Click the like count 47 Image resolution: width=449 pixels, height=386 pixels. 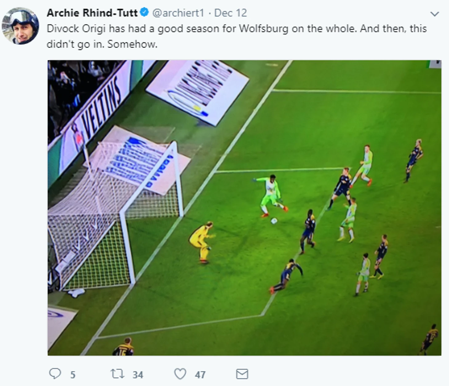[200, 375]
